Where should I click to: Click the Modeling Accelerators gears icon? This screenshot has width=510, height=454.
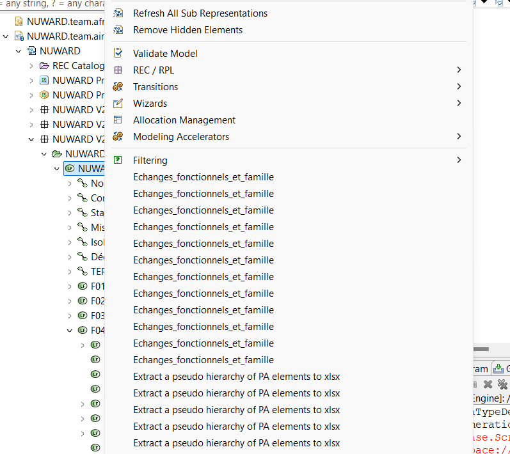pos(118,137)
